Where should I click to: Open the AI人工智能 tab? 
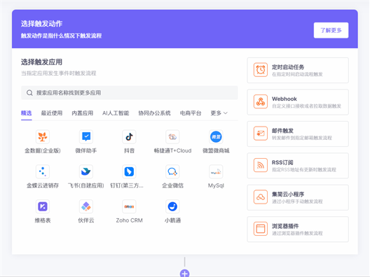[x=116, y=113]
